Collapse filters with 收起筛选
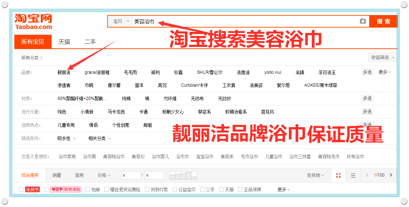This screenshot has width=409, height=207. [x=383, y=57]
